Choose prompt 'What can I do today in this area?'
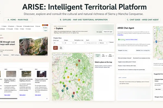 (x=125, y=58)
